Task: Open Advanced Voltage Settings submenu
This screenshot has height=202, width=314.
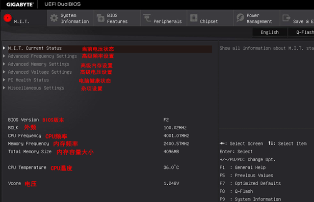Action: (x=40, y=72)
